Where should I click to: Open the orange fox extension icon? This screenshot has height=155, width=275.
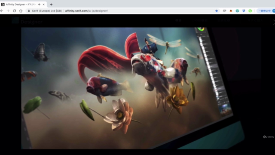[231, 11]
